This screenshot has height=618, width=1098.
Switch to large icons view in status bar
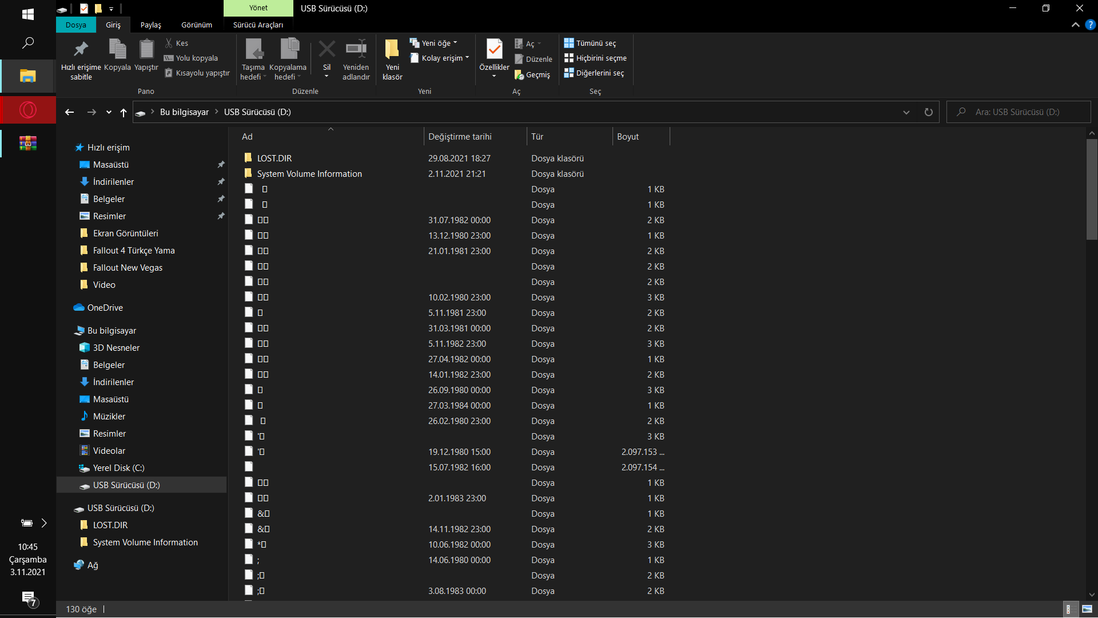(x=1087, y=609)
